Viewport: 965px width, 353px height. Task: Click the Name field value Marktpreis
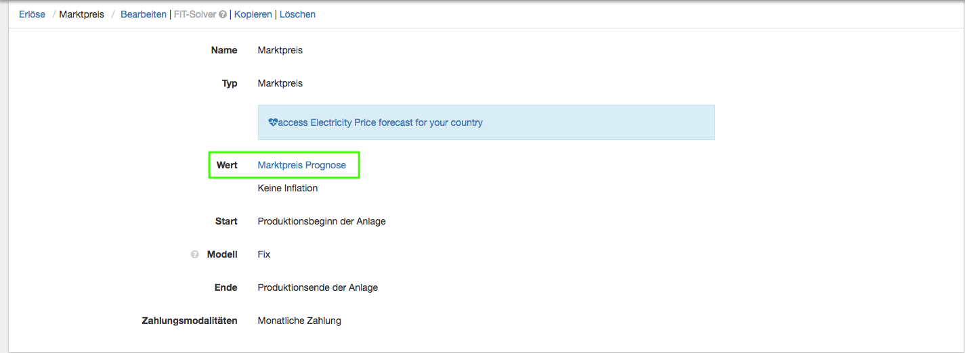(280, 50)
